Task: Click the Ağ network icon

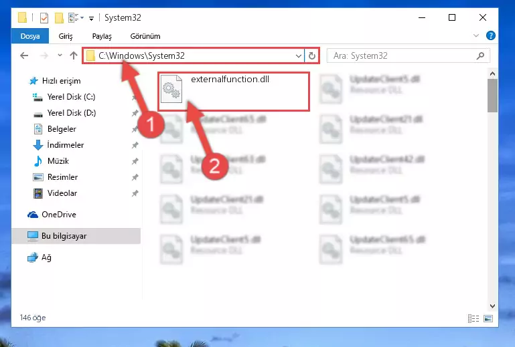Action: click(33, 258)
